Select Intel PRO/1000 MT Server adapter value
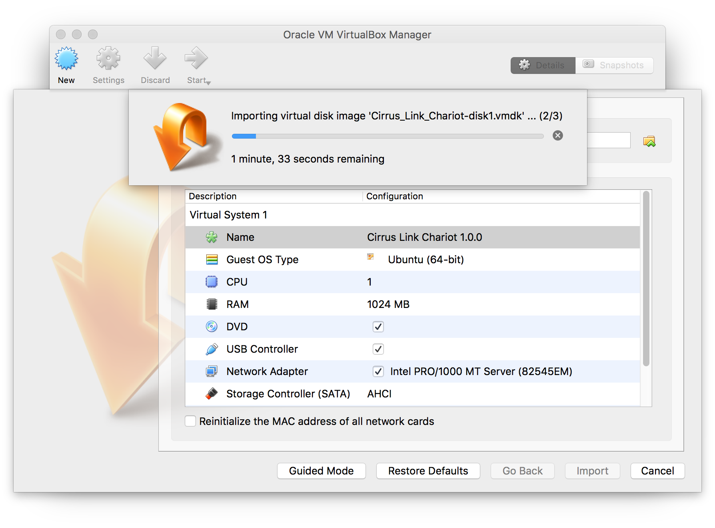The width and height of the screenshot is (715, 528). coord(481,371)
